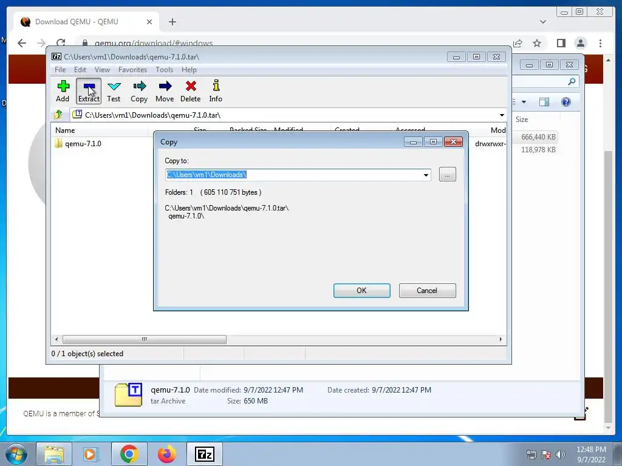Open the Edit menu in 7-Zip
622x466 pixels.
80,70
